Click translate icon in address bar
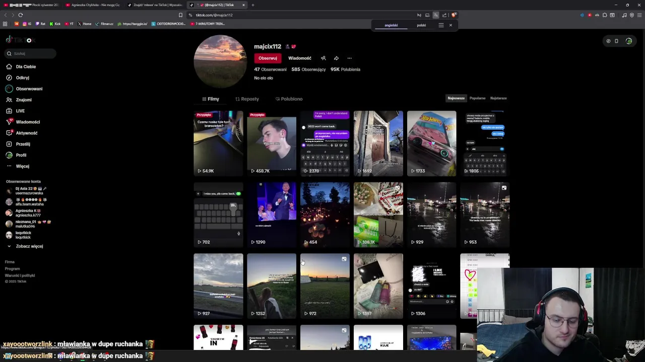 [436, 15]
